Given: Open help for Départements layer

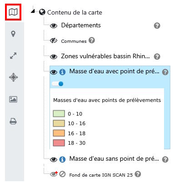Looking at the screenshot, I should pos(157,25).
